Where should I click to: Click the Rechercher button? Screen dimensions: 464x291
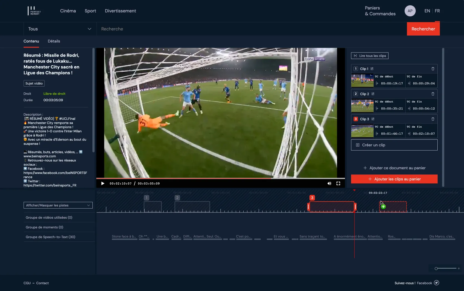pyautogui.click(x=423, y=29)
